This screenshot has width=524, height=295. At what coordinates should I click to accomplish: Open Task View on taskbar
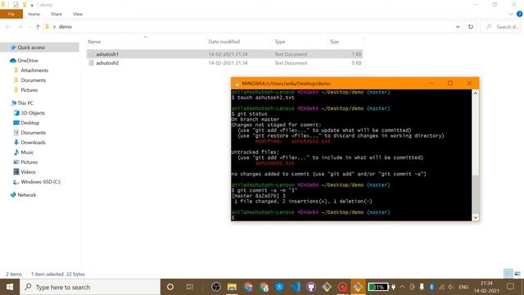tap(190, 287)
